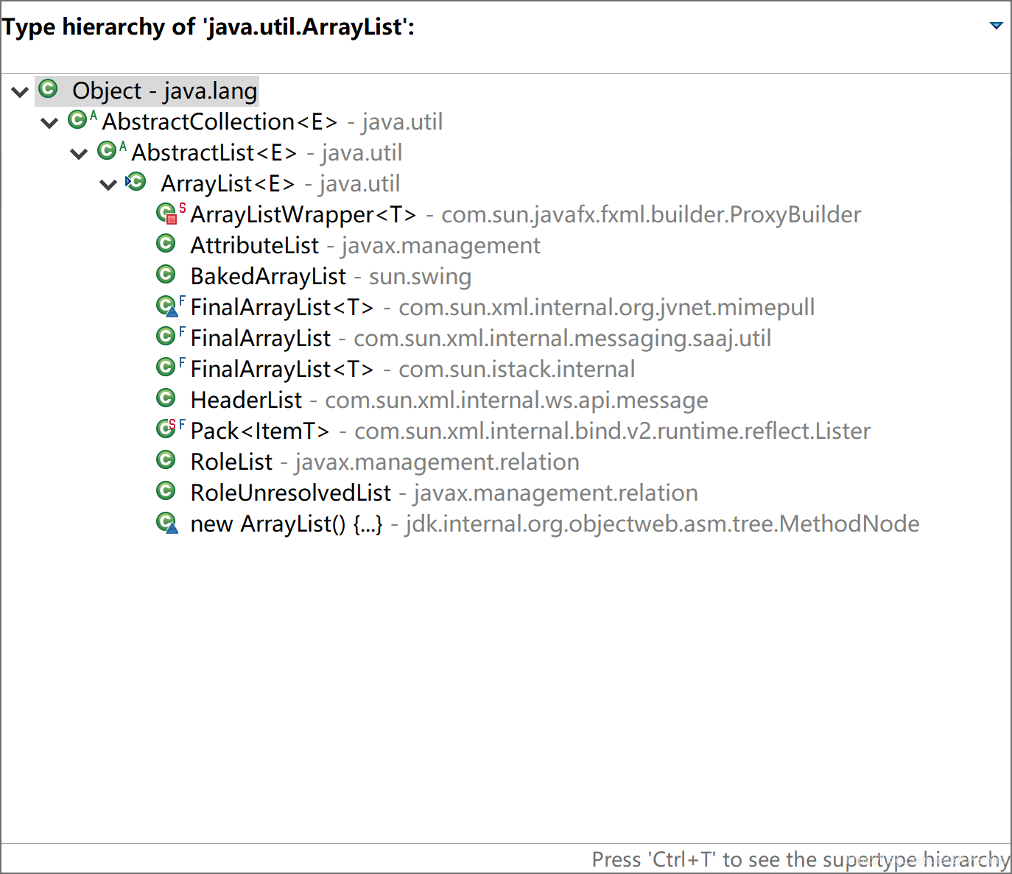Image resolution: width=1012 pixels, height=874 pixels.
Task: Select the RoleList tree entry
Action: [x=231, y=461]
